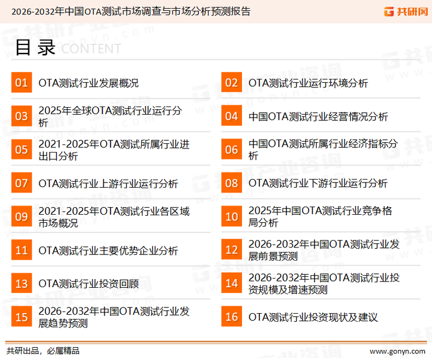Open chapter OTA测试行业投资回顾
The height and width of the screenshot is (358, 432).
[x=89, y=284]
